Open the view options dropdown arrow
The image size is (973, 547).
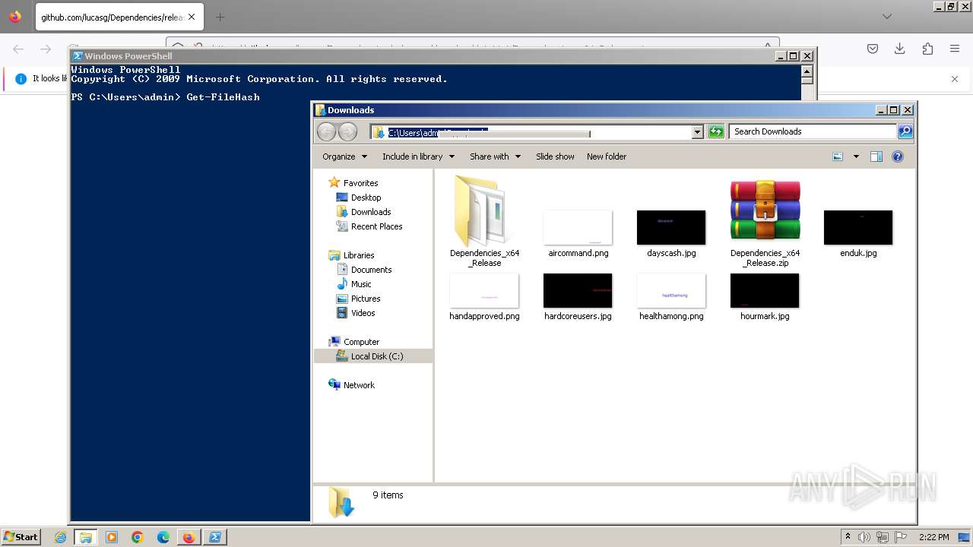(x=856, y=157)
